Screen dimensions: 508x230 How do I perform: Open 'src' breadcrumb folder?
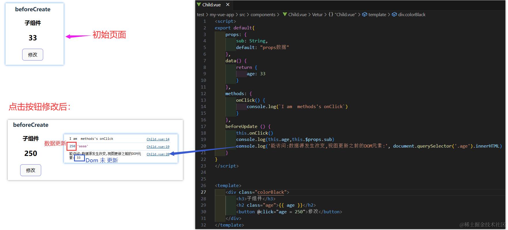242,15
